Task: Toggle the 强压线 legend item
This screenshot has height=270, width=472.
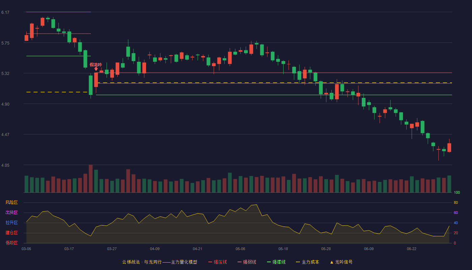Action: click(x=217, y=262)
